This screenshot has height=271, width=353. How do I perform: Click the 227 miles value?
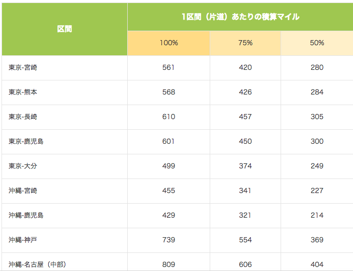point(317,191)
